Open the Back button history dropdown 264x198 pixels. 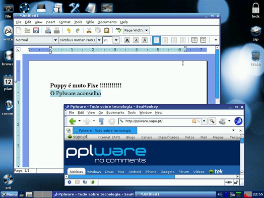80,121
